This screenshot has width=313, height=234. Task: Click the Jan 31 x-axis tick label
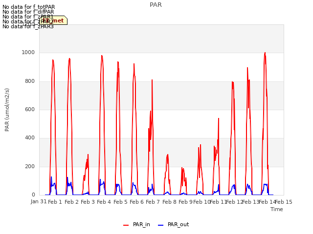tap(39, 201)
